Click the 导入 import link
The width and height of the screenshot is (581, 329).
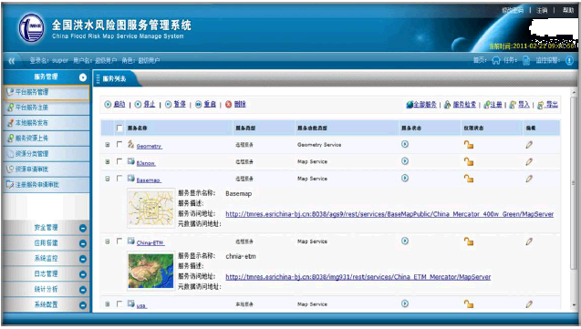524,105
